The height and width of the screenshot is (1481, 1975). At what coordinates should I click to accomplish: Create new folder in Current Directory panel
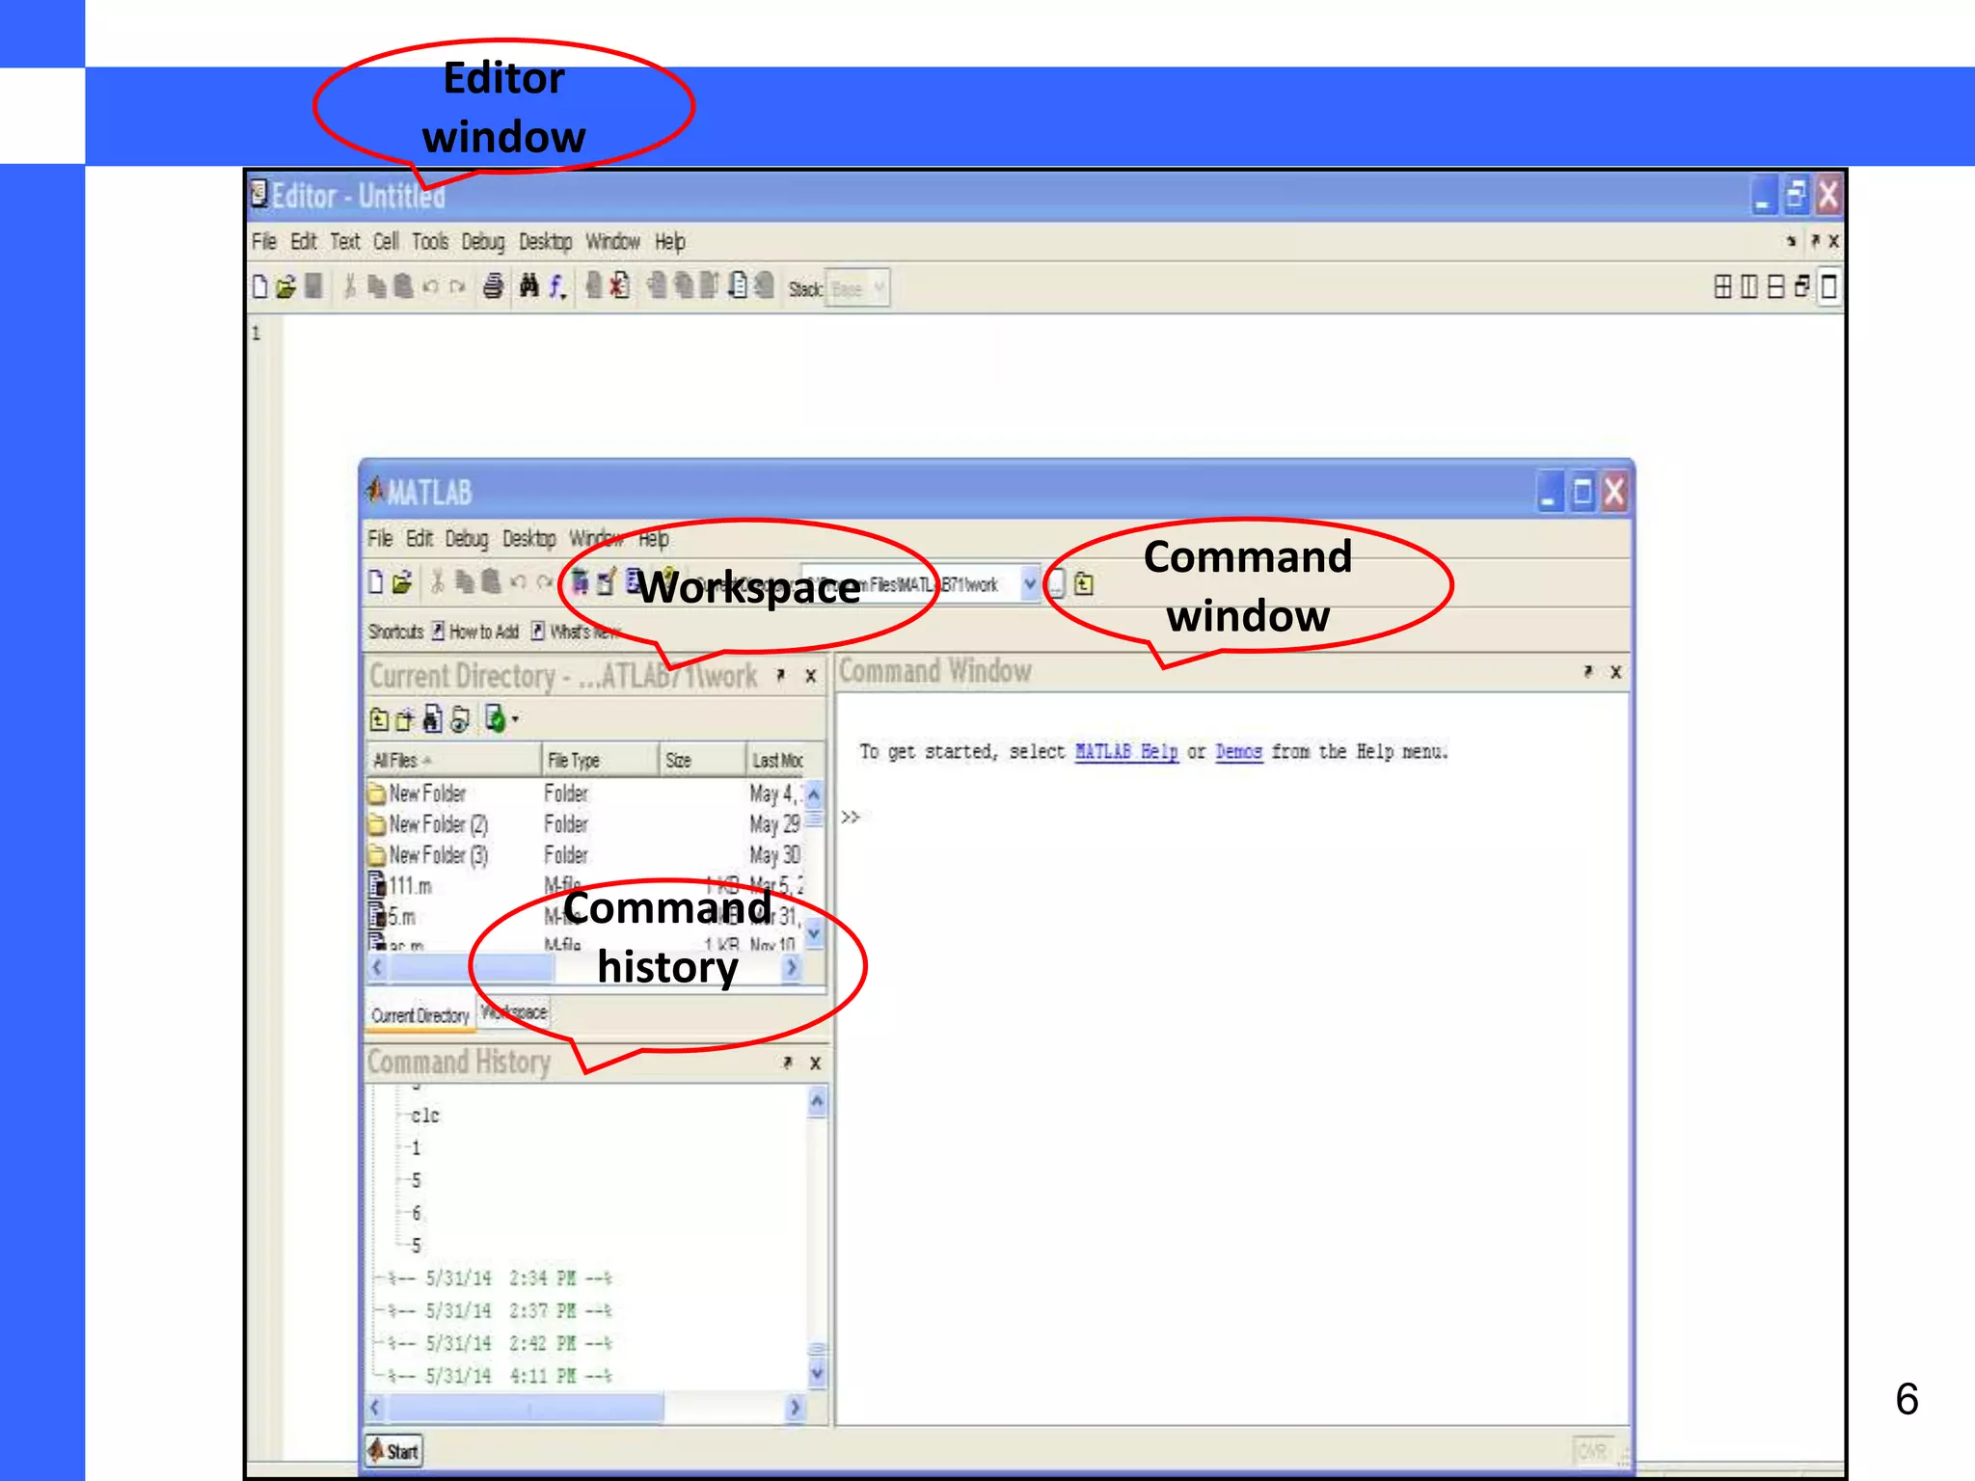(404, 719)
